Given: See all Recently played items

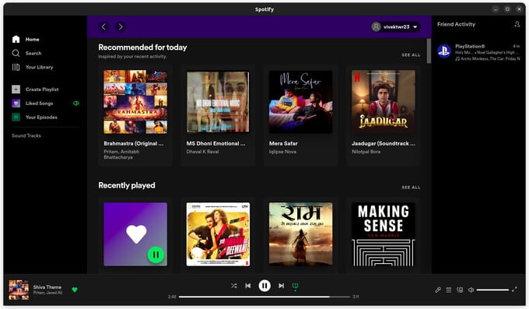Looking at the screenshot, I should pyautogui.click(x=411, y=188).
